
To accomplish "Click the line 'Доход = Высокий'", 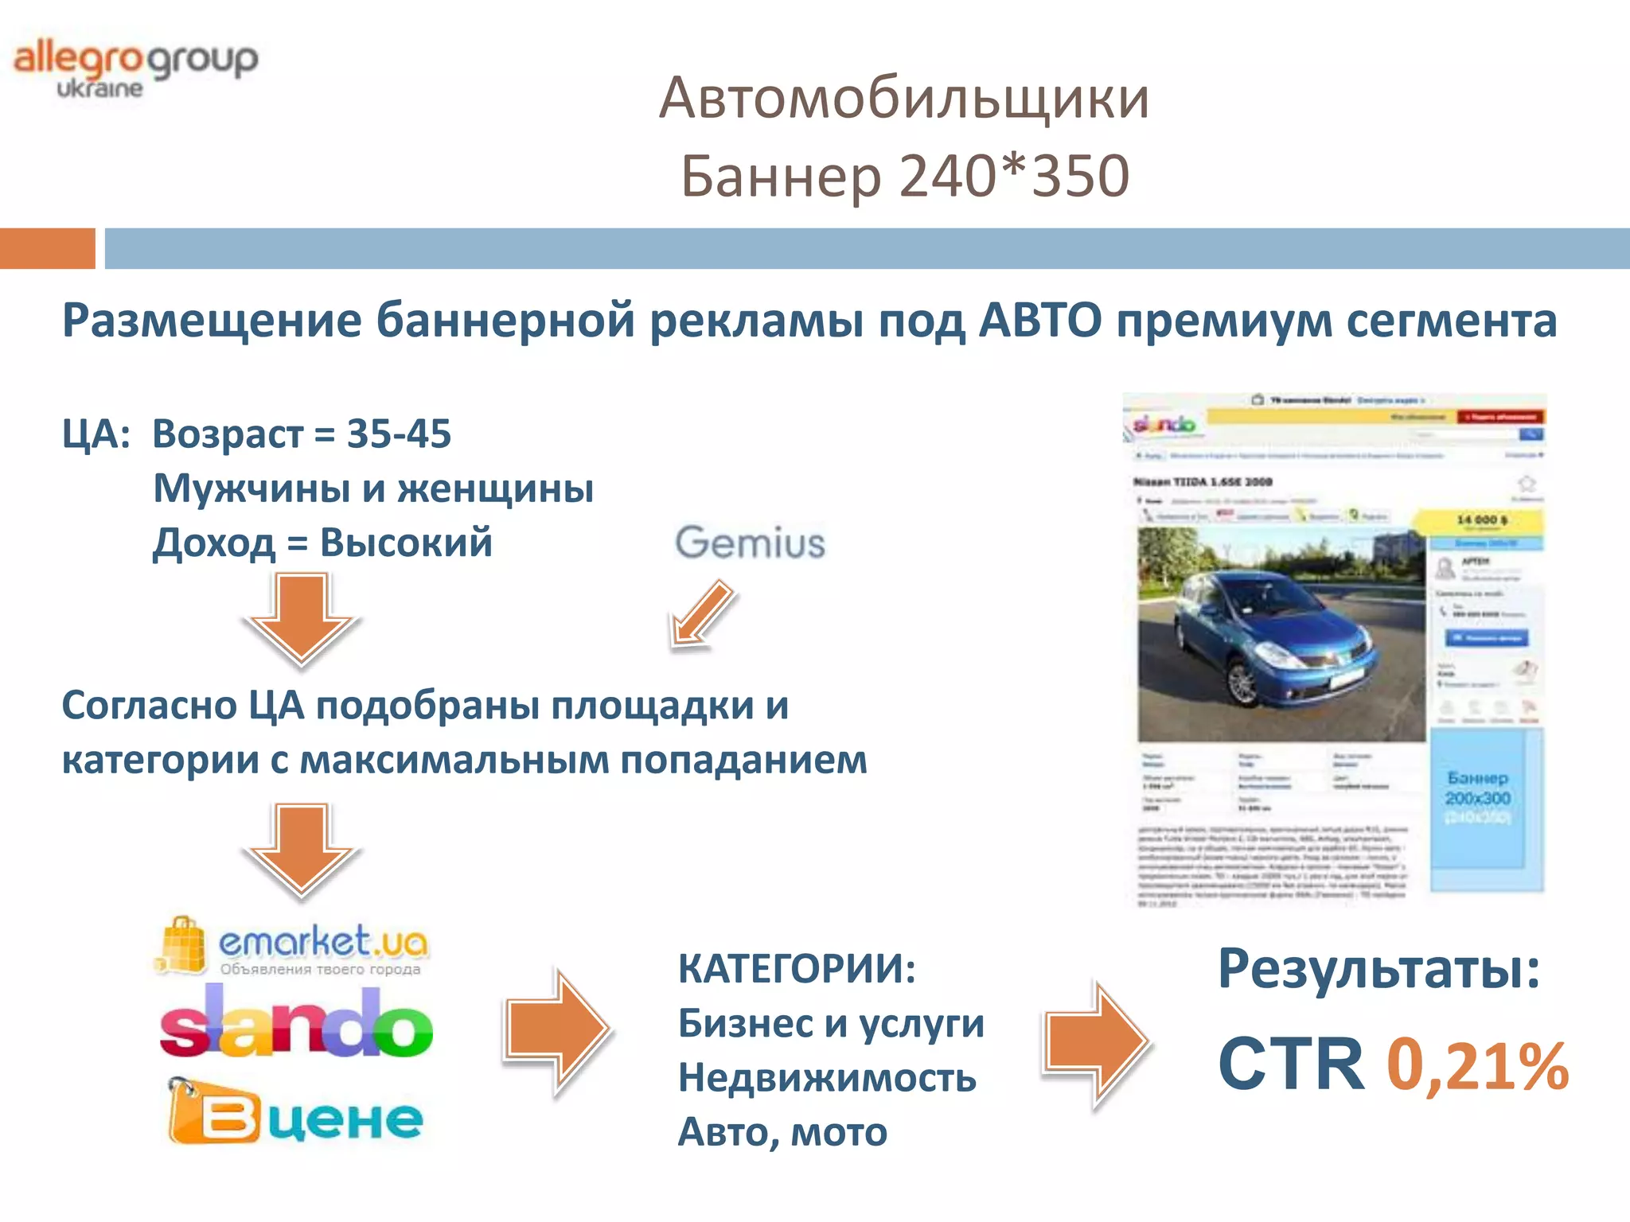I will tap(322, 543).
